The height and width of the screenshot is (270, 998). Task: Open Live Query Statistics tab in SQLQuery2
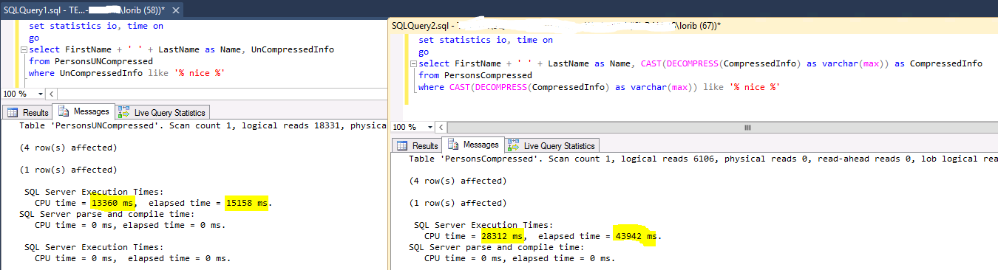coord(551,146)
